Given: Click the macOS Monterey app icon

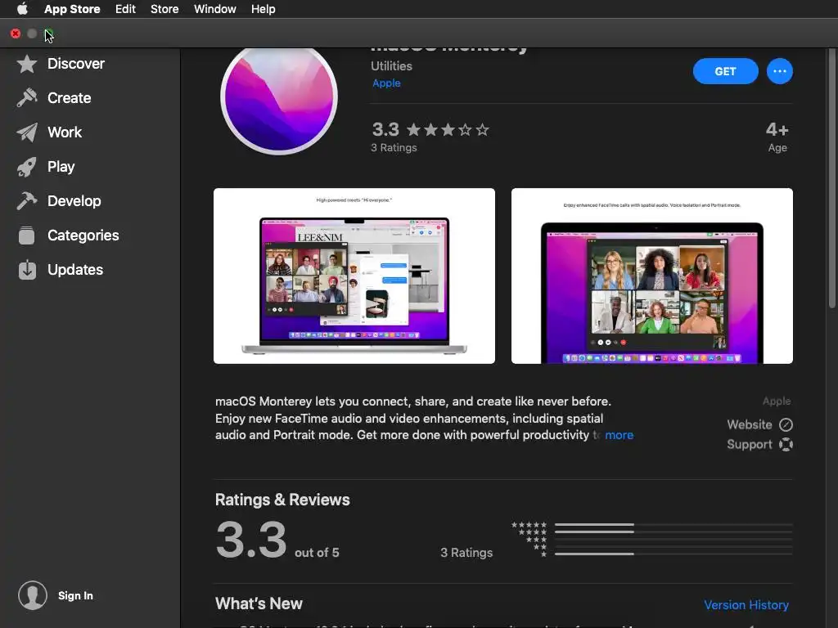Looking at the screenshot, I should click(279, 99).
